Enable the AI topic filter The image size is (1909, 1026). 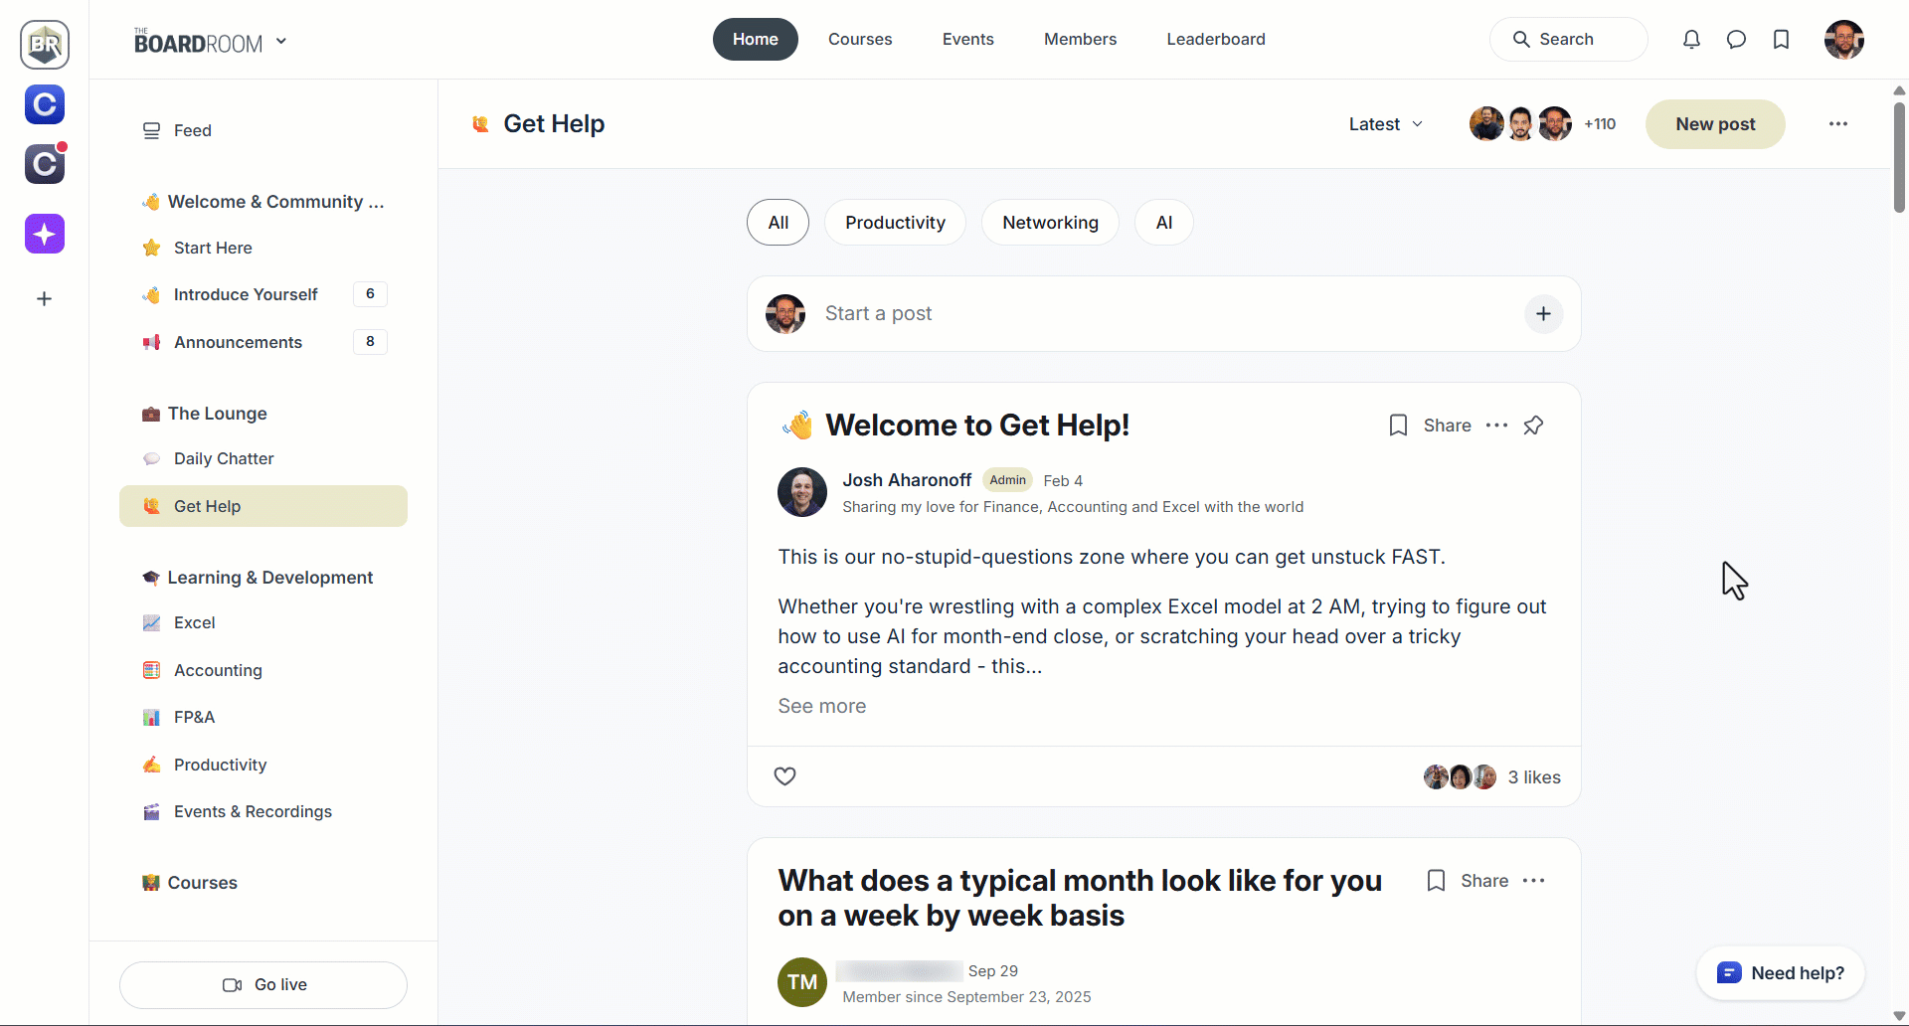pyautogui.click(x=1163, y=222)
